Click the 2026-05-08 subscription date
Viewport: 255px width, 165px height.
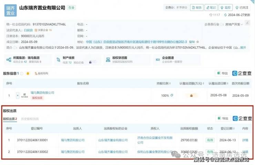(218, 95)
